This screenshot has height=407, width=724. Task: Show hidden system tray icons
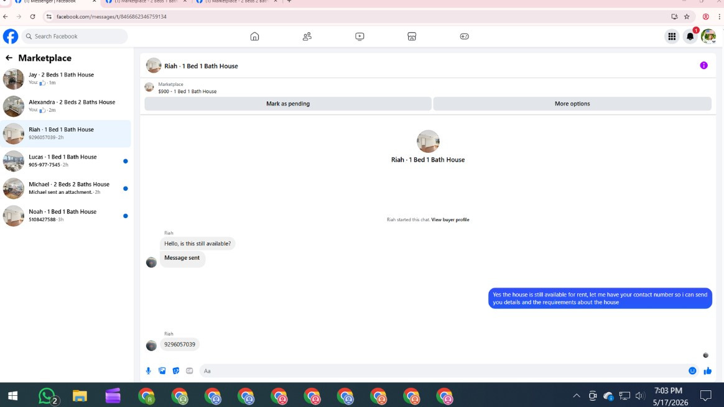click(576, 395)
